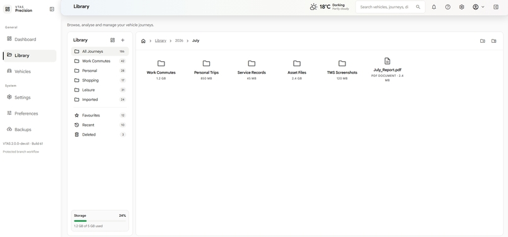The height and width of the screenshot is (237, 508).
Task: Click the 186 count badge on All Journeys
Action: pos(122,52)
